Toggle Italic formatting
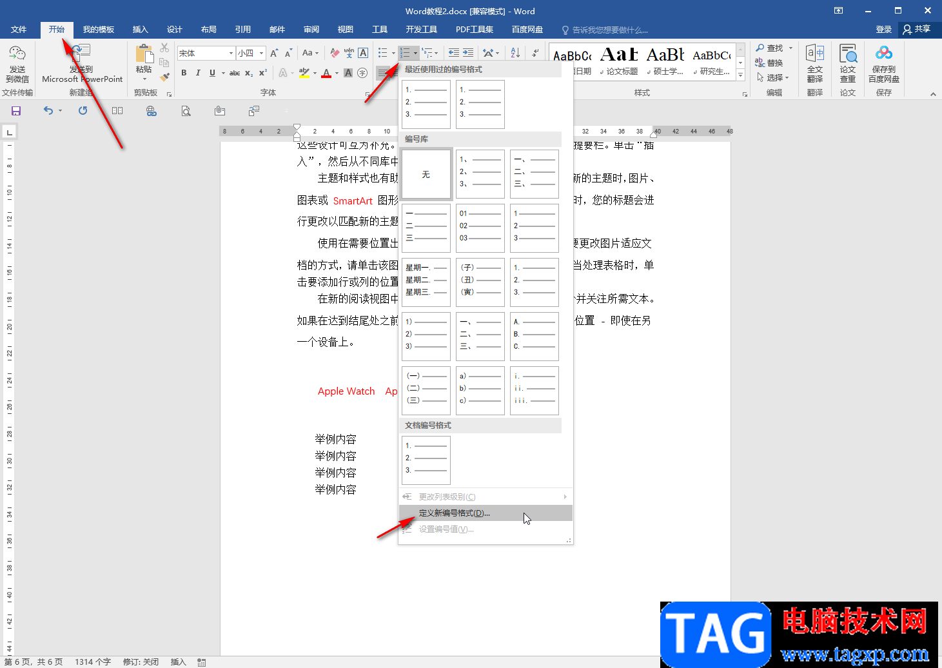The height and width of the screenshot is (668, 942). pyautogui.click(x=198, y=73)
